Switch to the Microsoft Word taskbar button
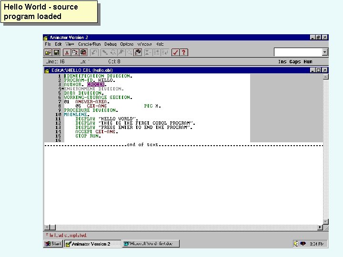 point(151,244)
